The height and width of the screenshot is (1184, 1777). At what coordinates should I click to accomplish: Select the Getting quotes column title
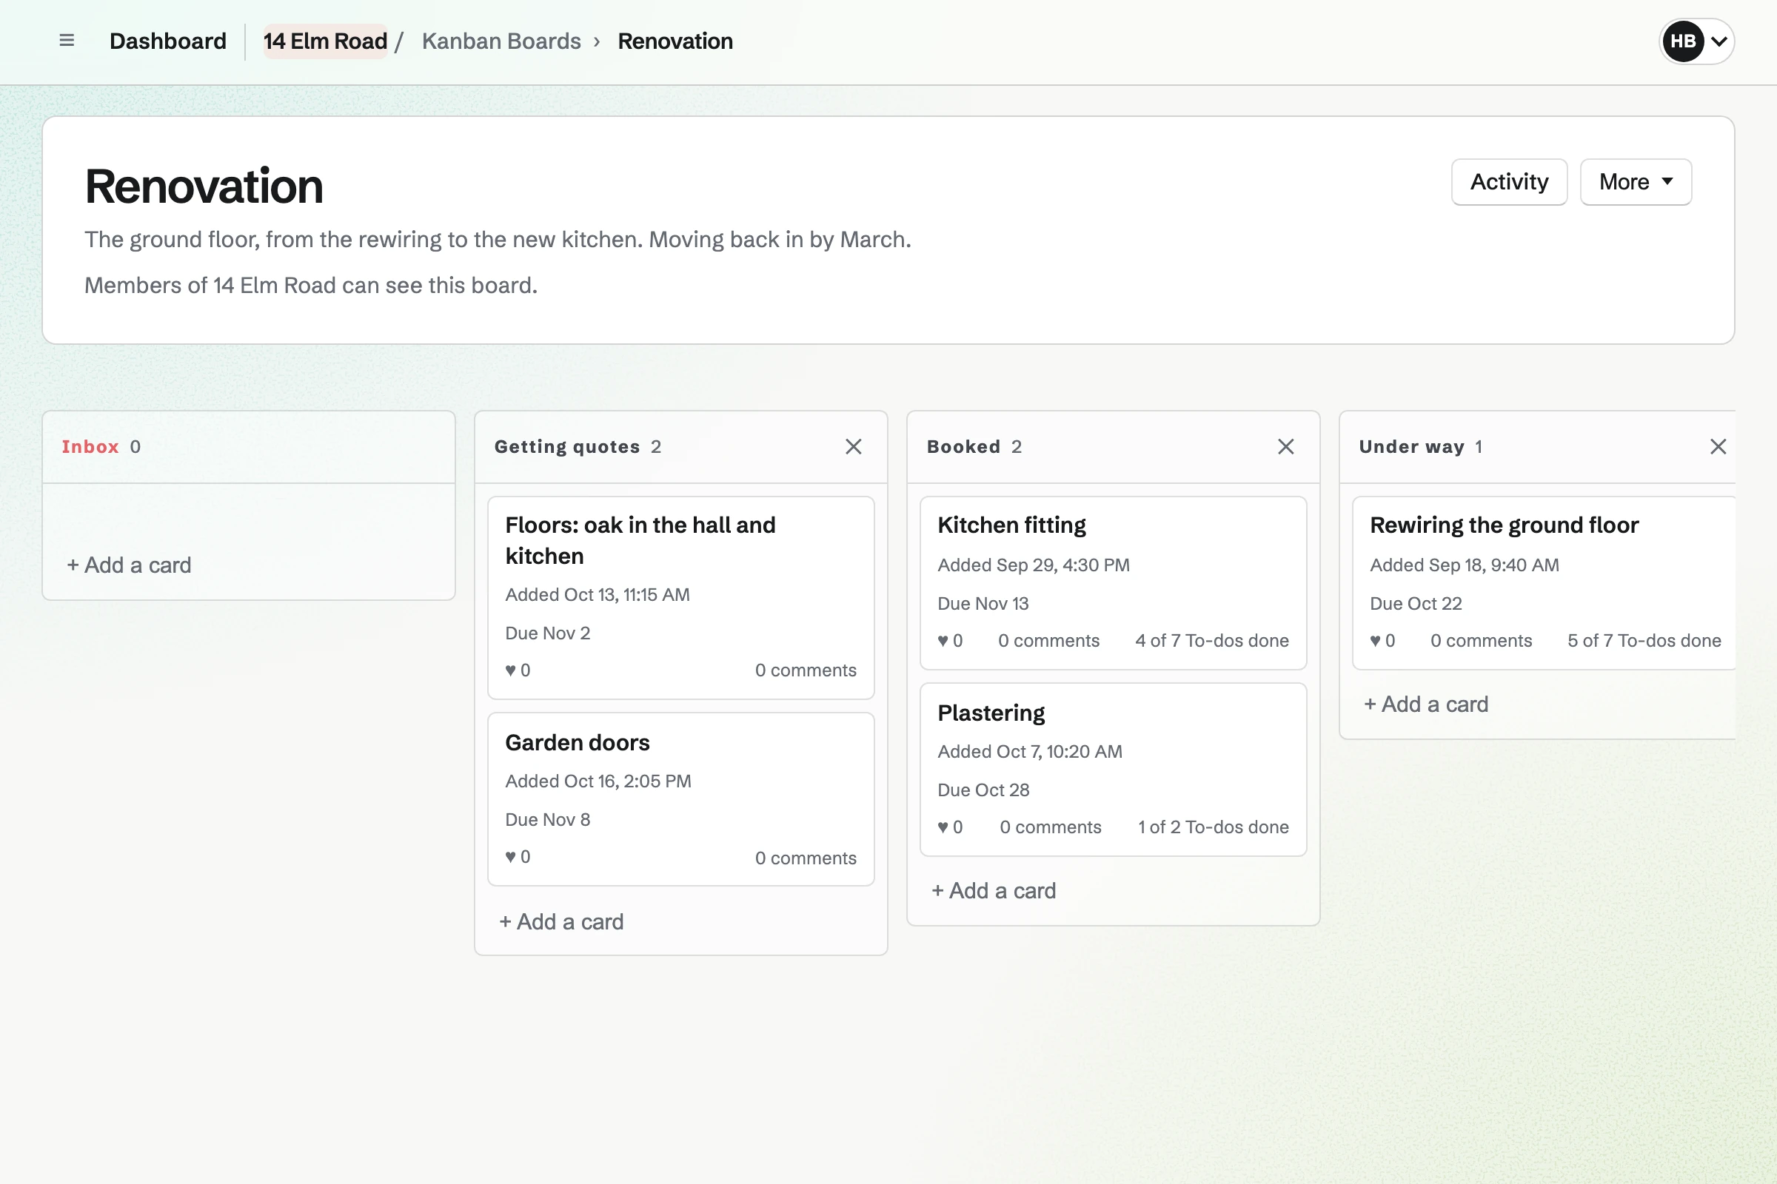(x=566, y=446)
